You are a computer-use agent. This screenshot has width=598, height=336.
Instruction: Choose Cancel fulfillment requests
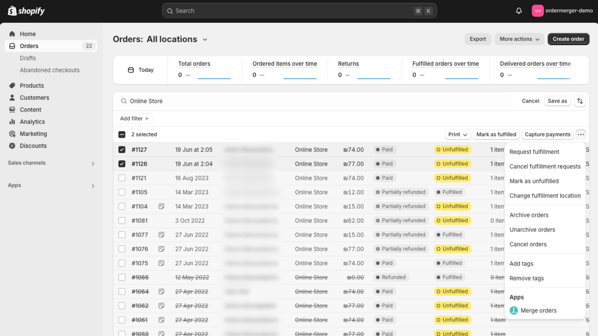click(x=545, y=167)
